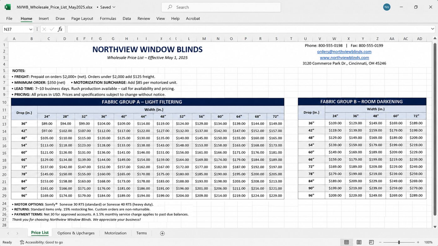Click the scroll up arrow
438x246 pixels.
pos(435,39)
